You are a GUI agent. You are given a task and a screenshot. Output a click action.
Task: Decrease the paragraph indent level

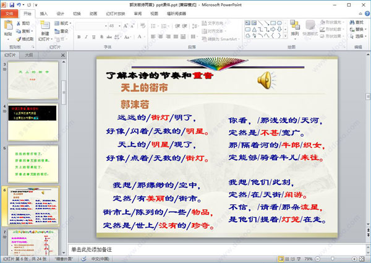click(177, 26)
